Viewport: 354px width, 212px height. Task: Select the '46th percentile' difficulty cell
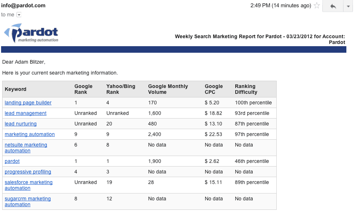(x=252, y=161)
